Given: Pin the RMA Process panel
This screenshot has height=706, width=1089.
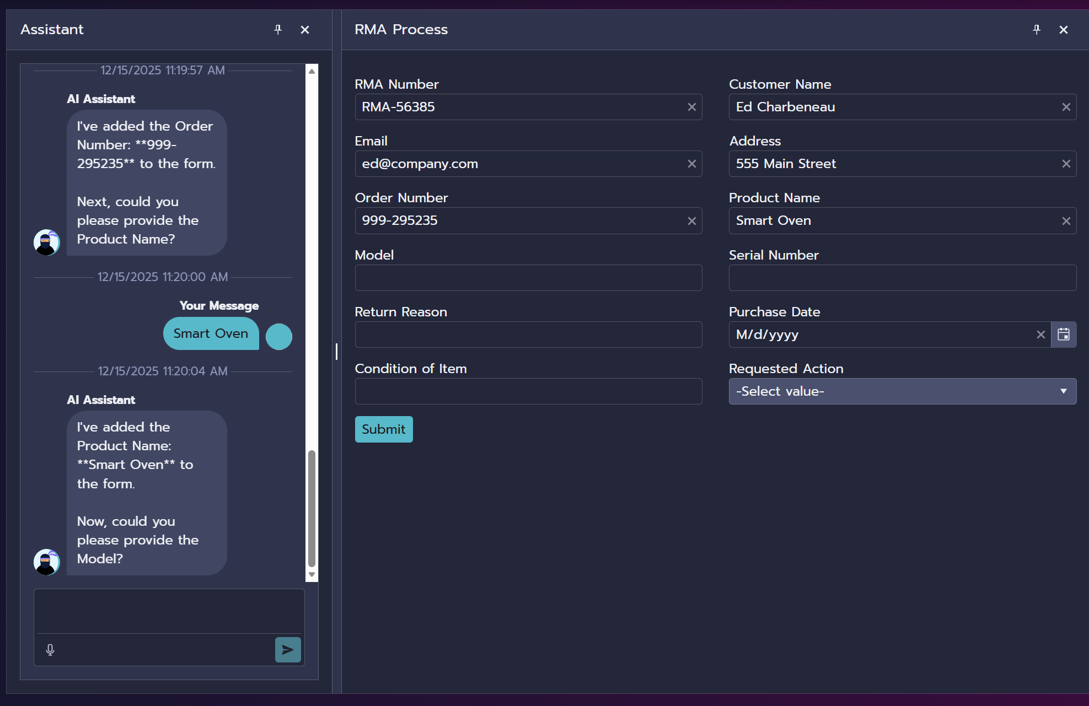Looking at the screenshot, I should (x=1037, y=30).
